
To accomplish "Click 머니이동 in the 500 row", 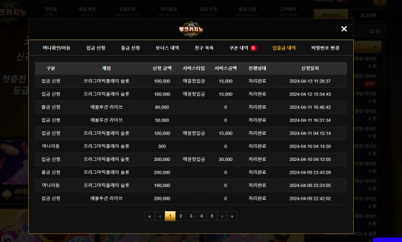I will (x=51, y=146).
